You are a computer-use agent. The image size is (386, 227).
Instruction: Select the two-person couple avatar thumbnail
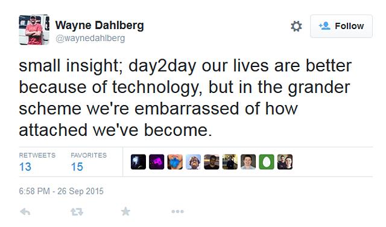(285, 162)
